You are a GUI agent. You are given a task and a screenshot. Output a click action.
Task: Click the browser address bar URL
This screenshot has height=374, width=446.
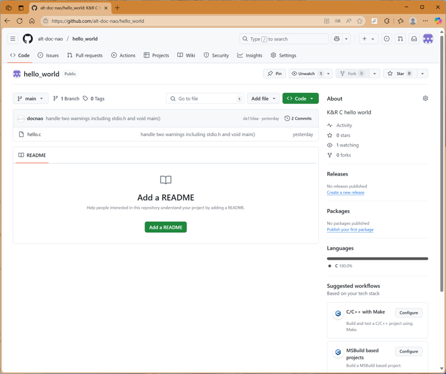coord(98,21)
